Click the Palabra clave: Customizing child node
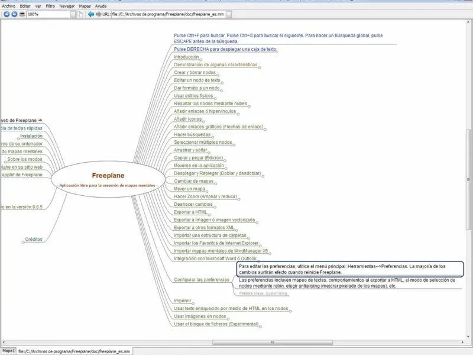Image resolution: width=473 pixels, height=355 pixels. point(263,293)
